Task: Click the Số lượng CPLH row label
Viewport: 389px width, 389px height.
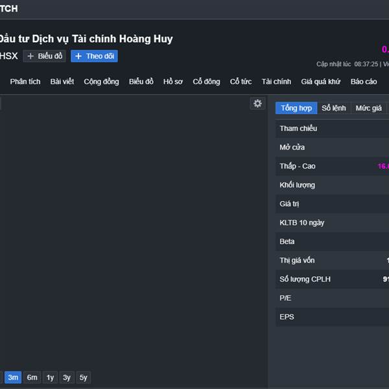Action: coord(305,279)
